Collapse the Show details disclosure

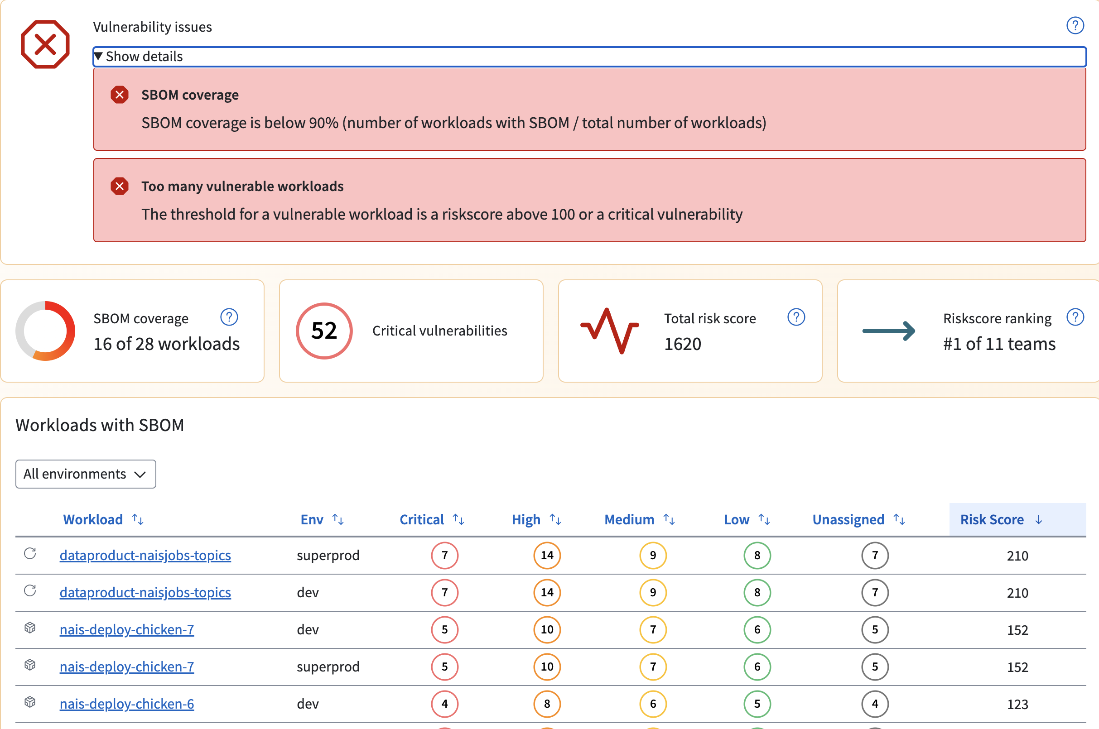(x=589, y=57)
